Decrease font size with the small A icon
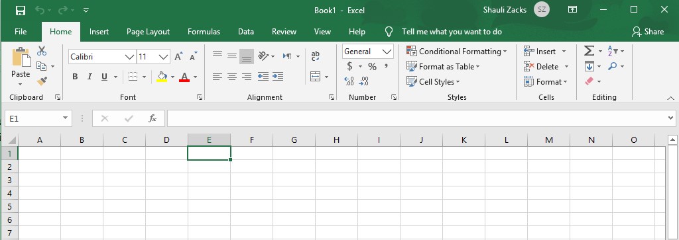 193,57
